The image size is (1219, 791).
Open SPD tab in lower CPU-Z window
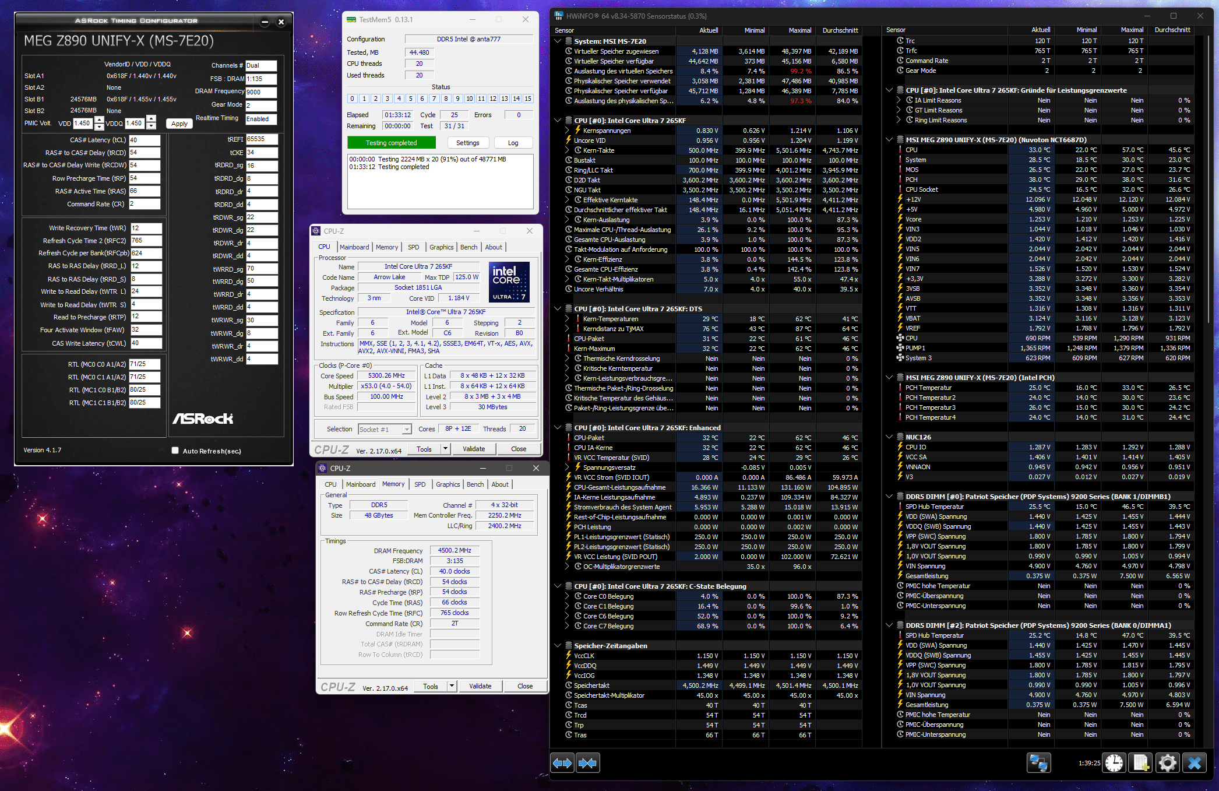420,484
